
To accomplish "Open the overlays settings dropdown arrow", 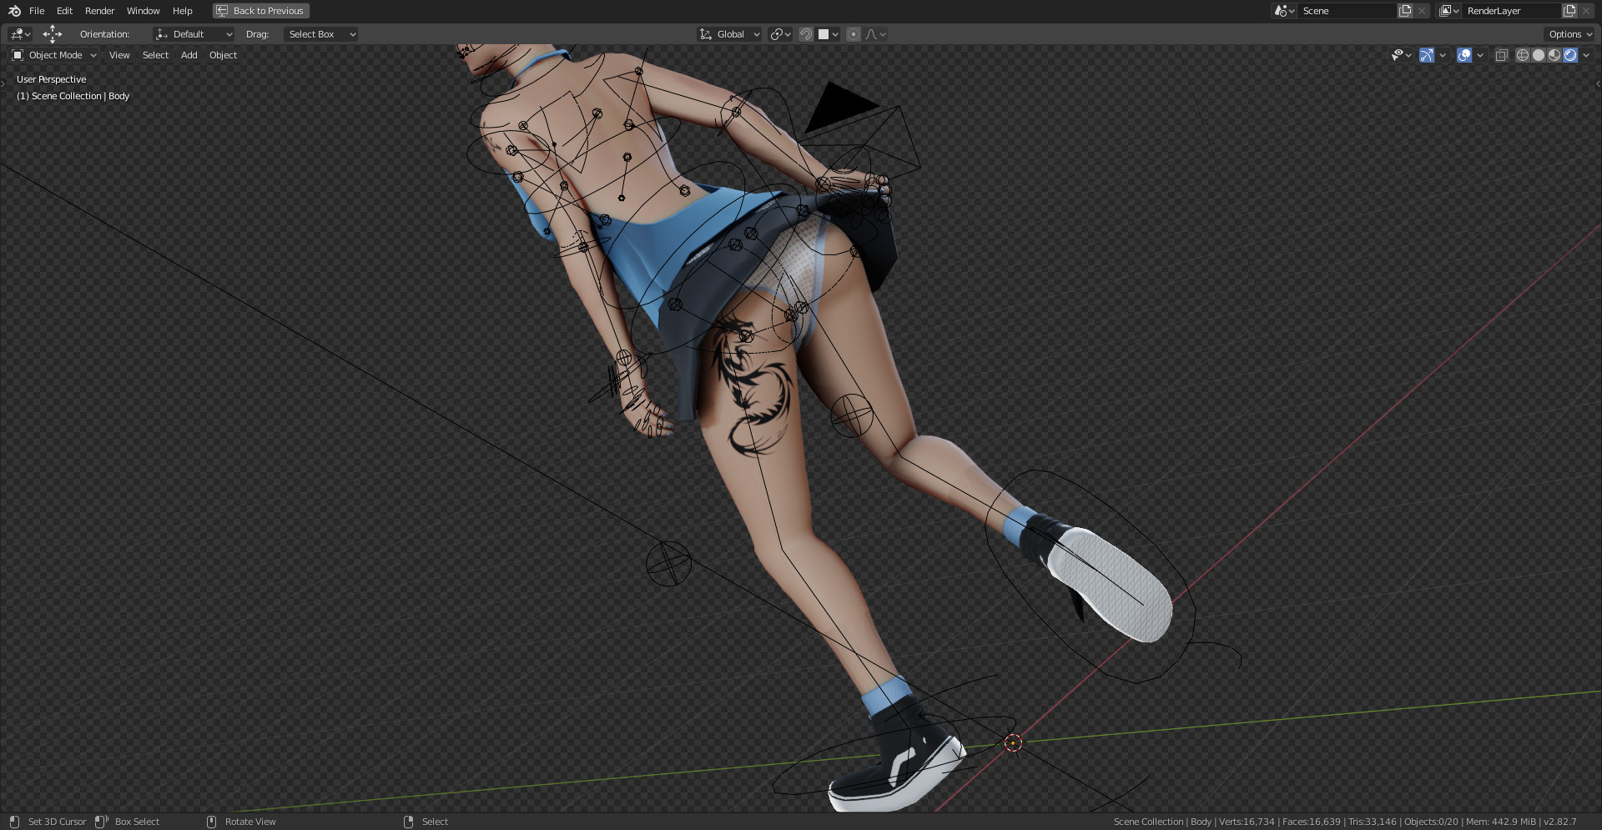I will (x=1480, y=55).
